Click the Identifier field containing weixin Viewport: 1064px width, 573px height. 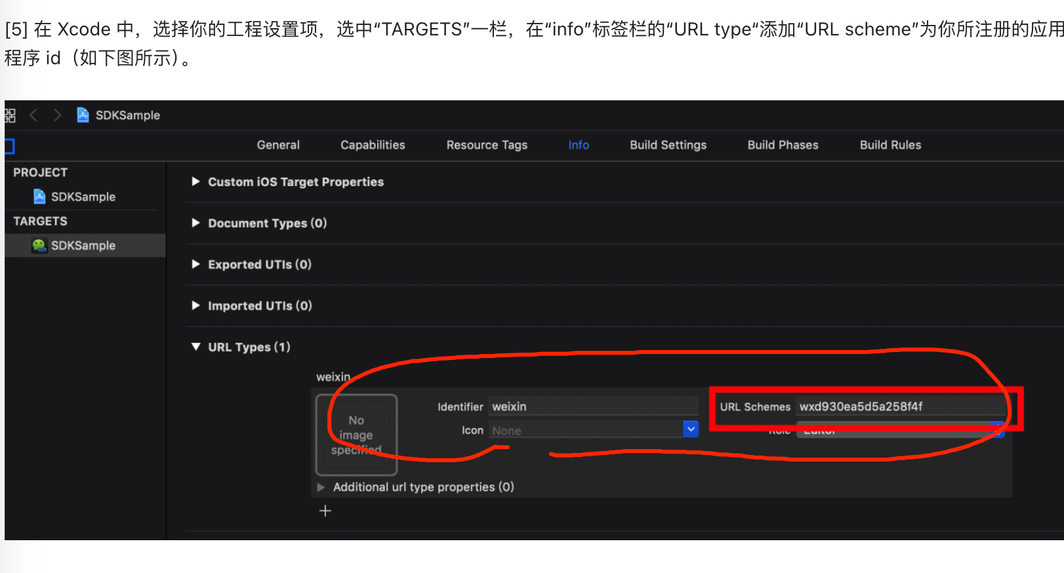[593, 406]
